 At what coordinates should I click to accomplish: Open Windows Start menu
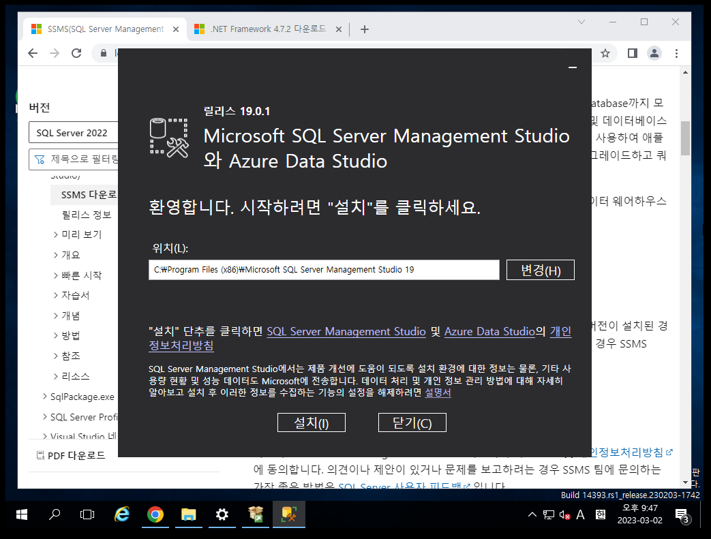(21, 514)
